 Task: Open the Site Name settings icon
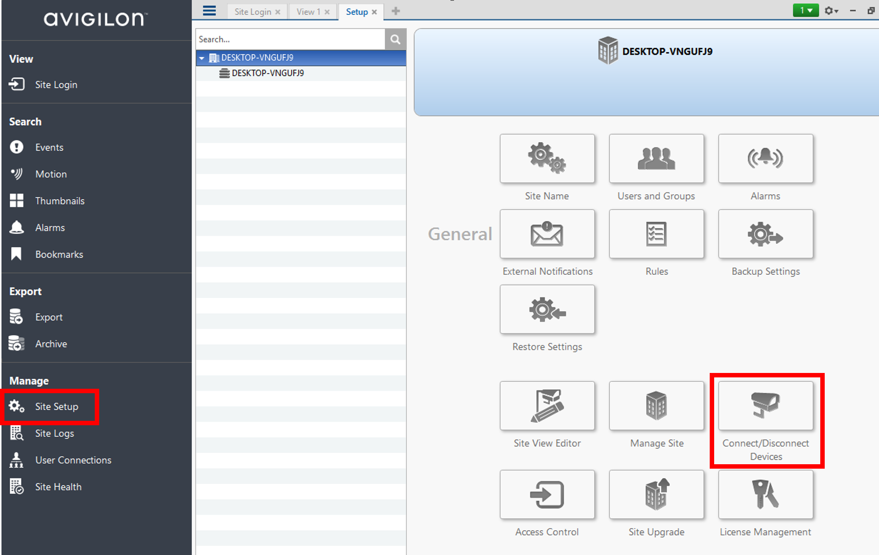tap(547, 158)
